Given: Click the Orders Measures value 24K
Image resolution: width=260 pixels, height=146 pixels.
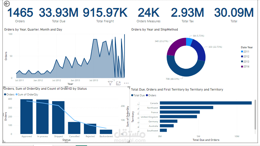Looking at the screenshot, I should pos(149,13).
